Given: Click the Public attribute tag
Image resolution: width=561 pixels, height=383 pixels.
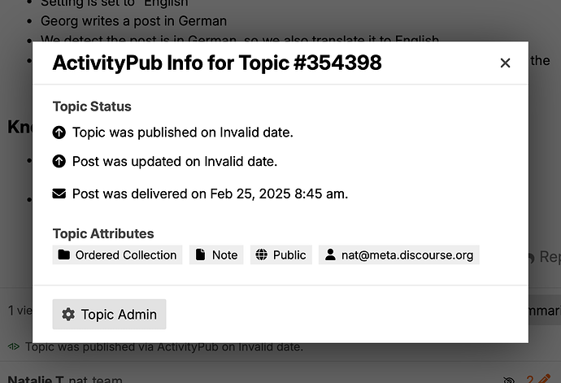Looking at the screenshot, I should 281,255.
